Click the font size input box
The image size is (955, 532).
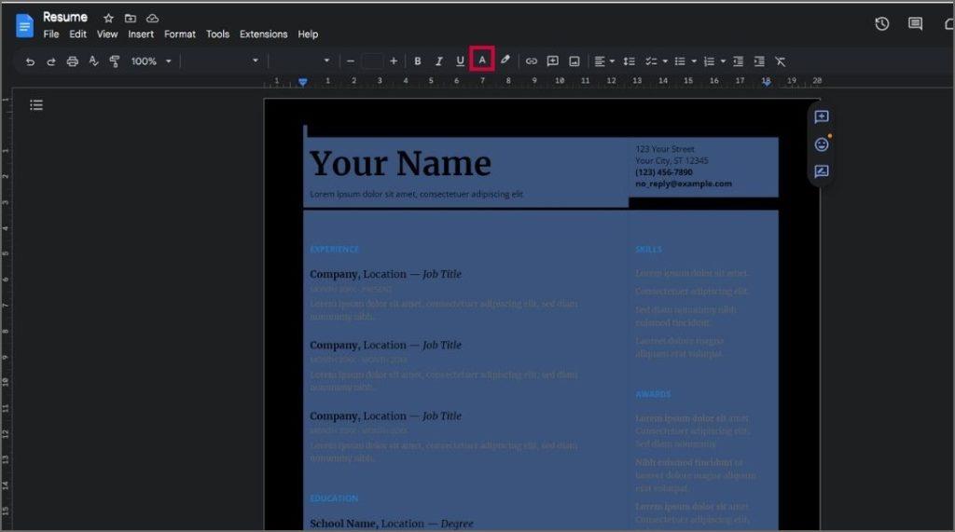click(x=371, y=61)
